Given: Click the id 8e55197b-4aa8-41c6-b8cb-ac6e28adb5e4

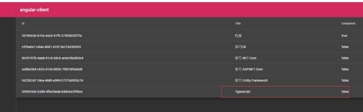Looking at the screenshot, I should pos(53,58).
